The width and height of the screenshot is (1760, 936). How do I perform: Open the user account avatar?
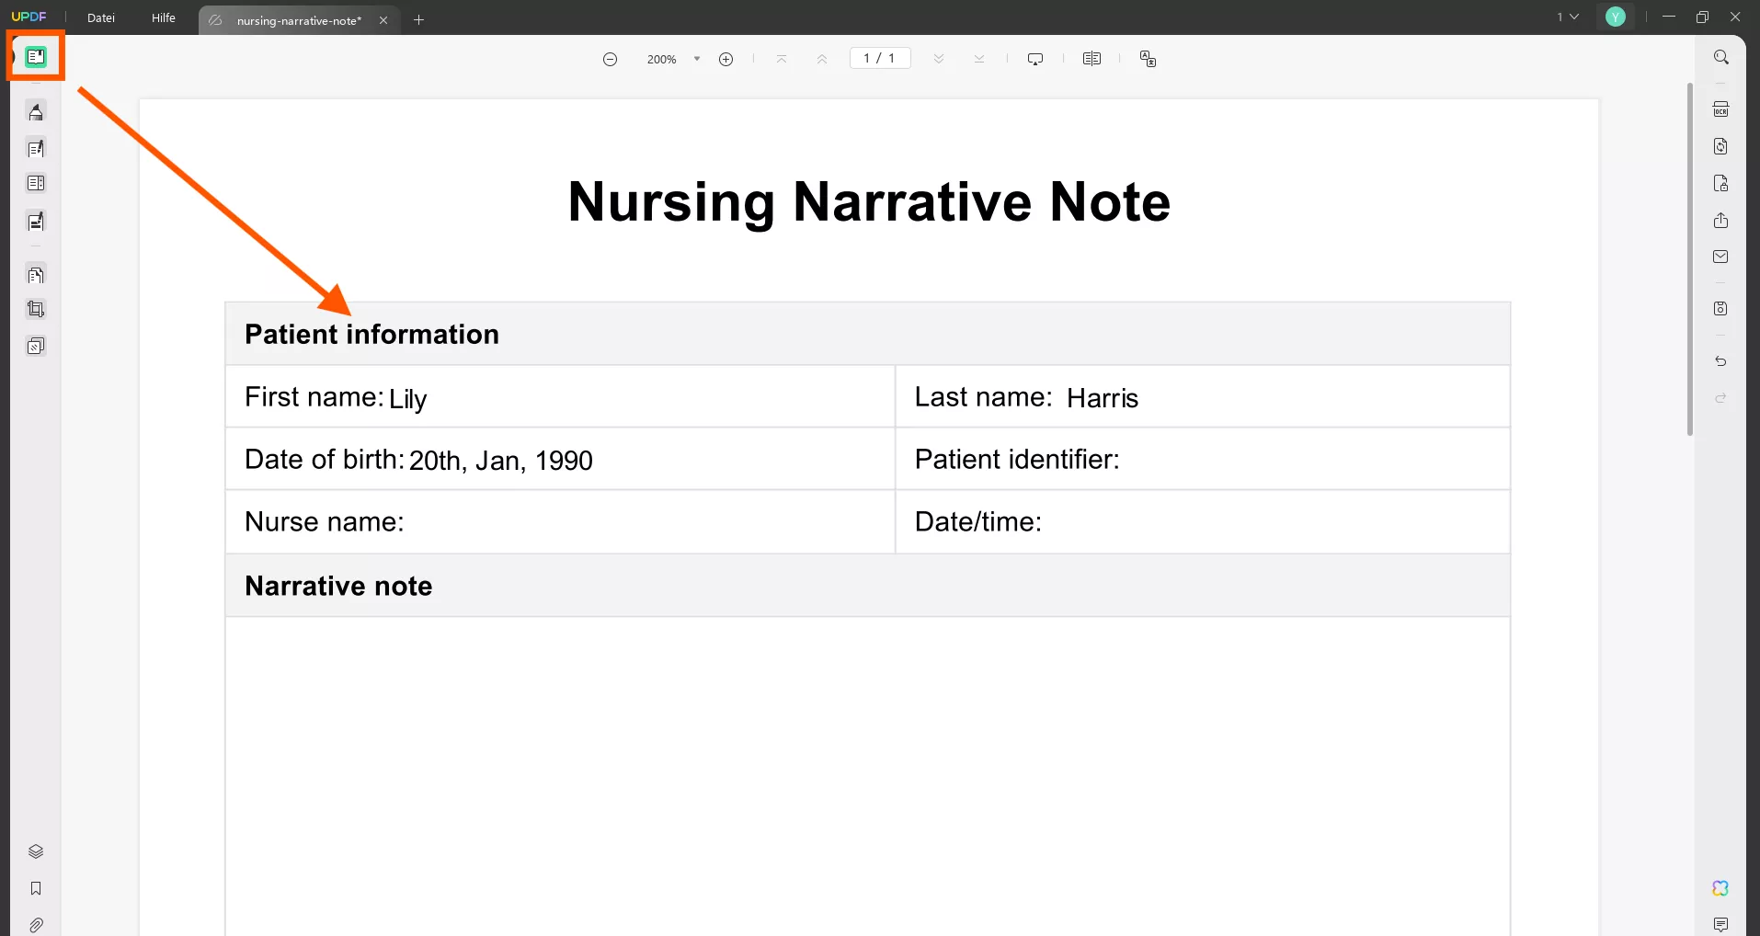tap(1616, 17)
